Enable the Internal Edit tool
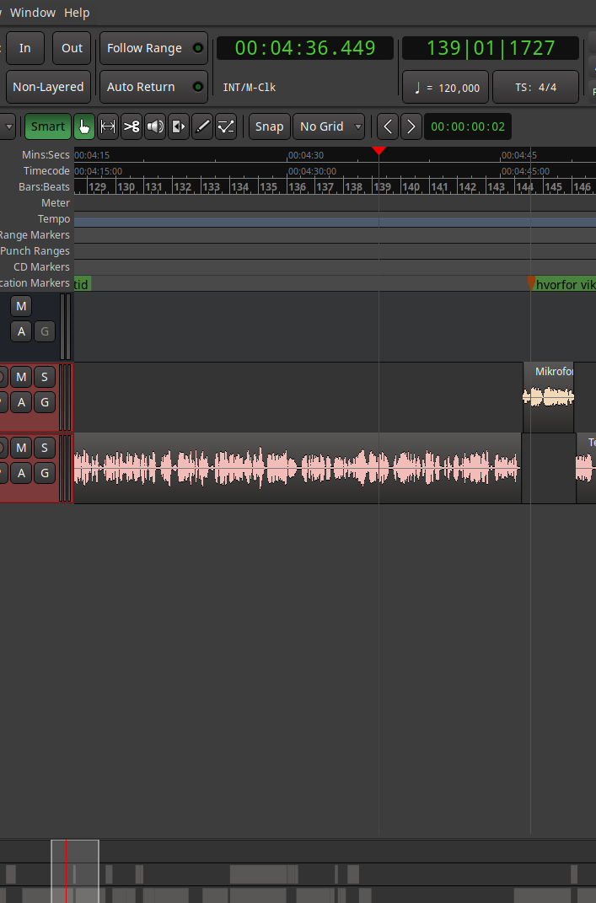The height and width of the screenshot is (903, 596). pos(226,126)
